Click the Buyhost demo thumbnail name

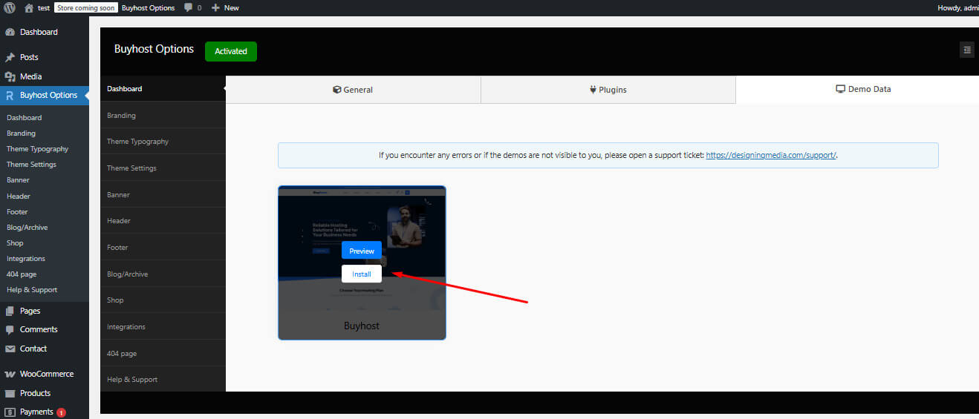coord(362,326)
